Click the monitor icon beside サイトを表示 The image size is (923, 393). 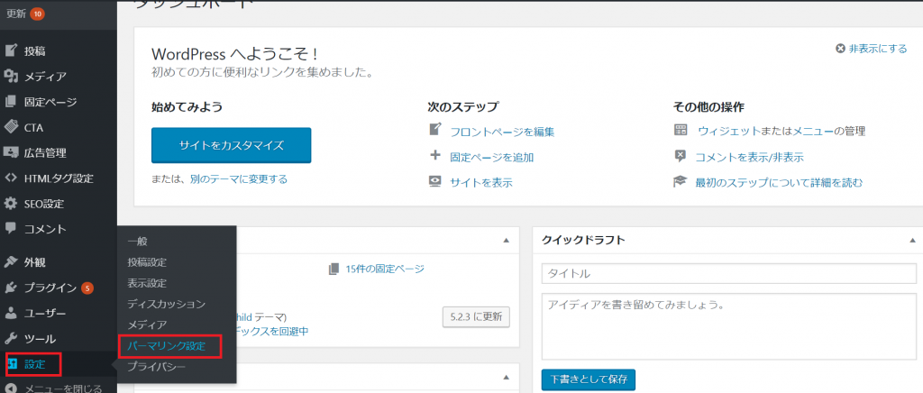click(x=435, y=182)
